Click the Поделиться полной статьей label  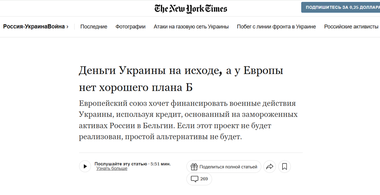point(228,167)
